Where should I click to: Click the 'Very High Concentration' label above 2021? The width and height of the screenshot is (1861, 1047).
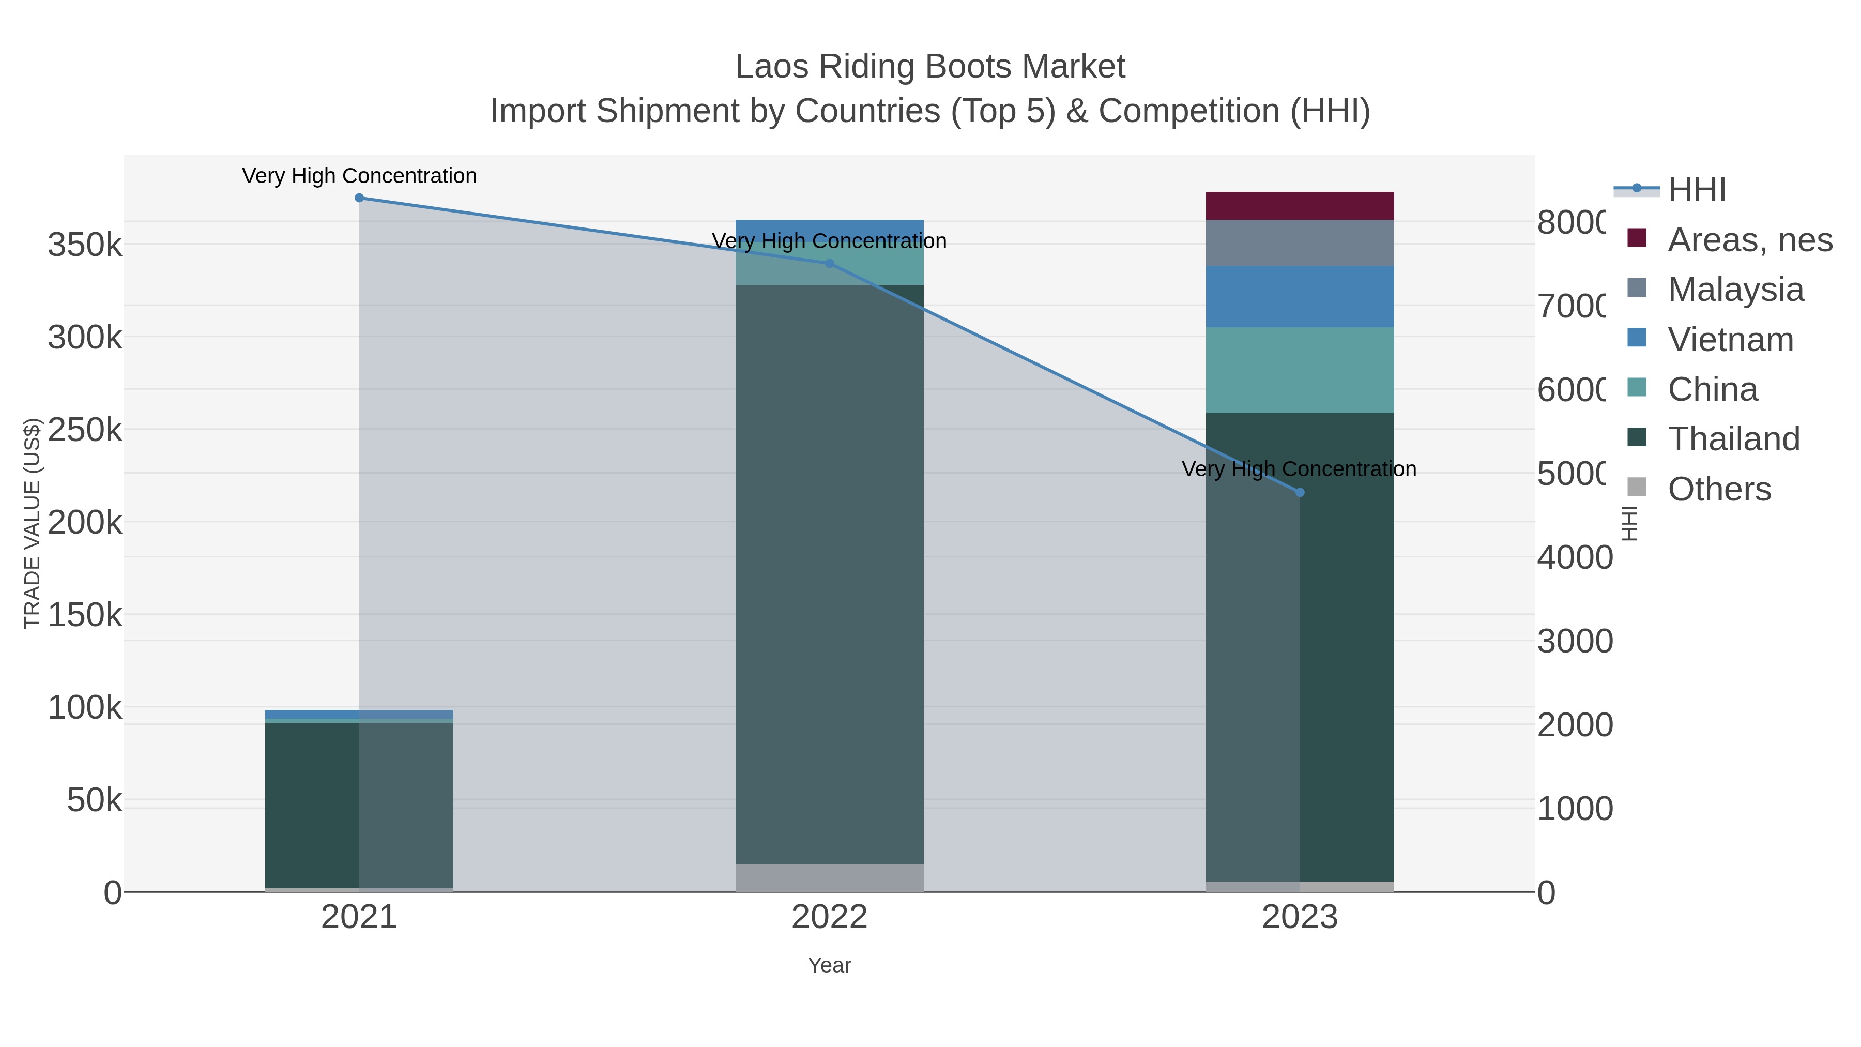click(x=359, y=176)
